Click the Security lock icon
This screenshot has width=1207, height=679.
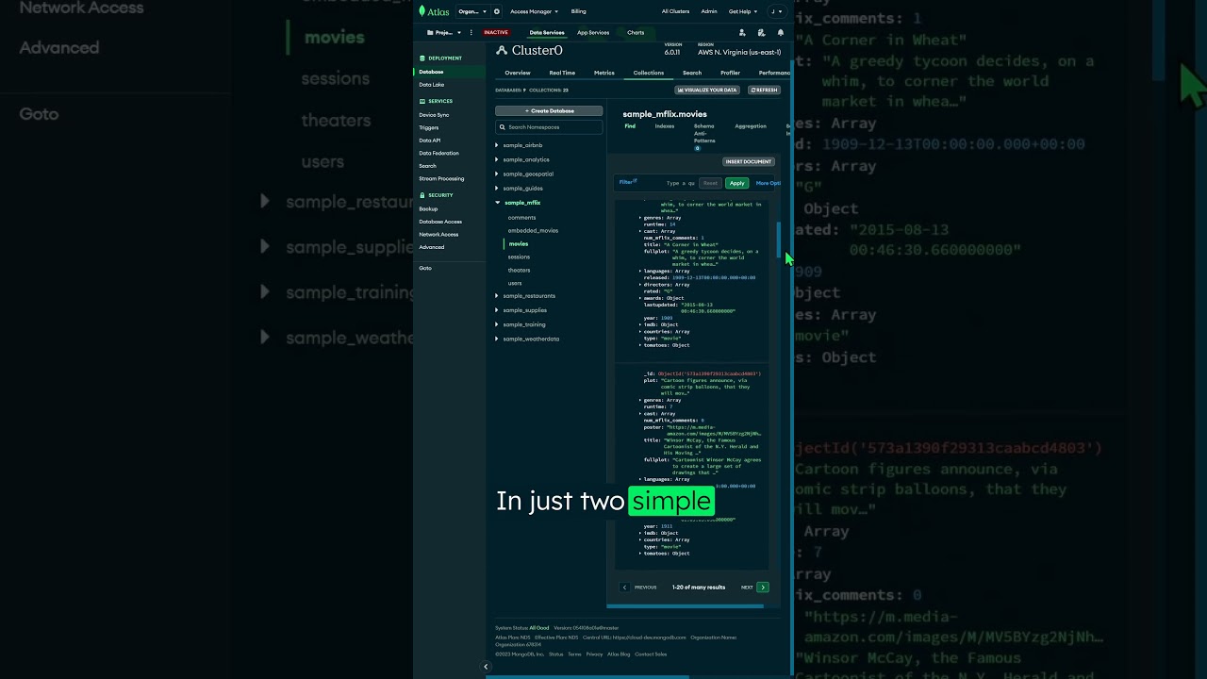422,195
